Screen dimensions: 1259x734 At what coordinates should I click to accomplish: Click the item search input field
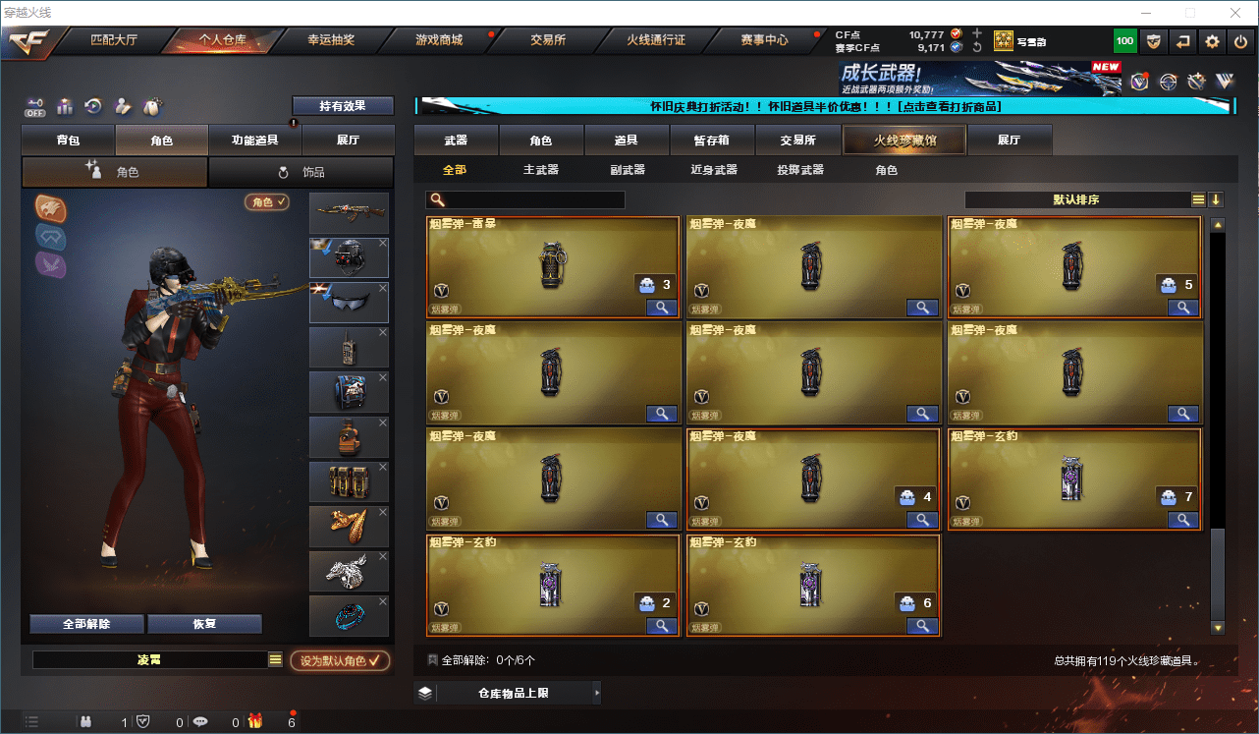point(526,199)
